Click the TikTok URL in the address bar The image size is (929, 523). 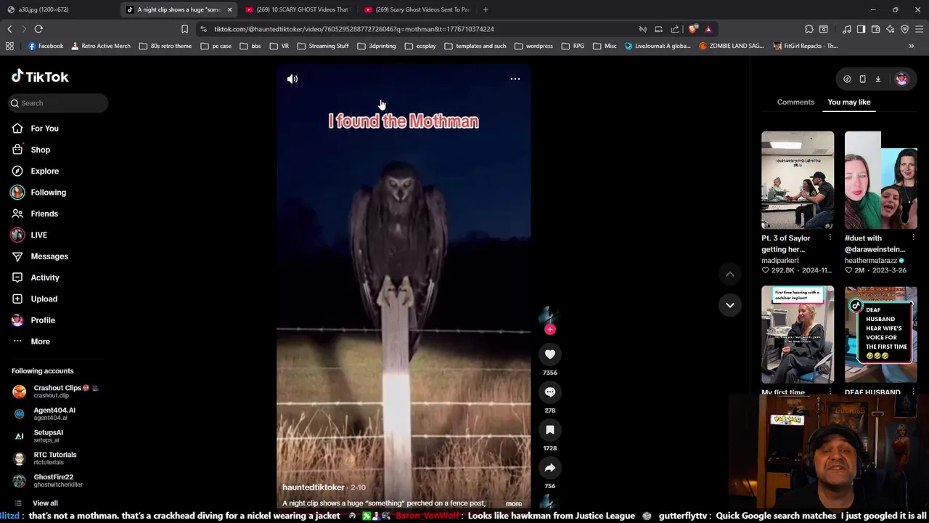[x=353, y=29]
